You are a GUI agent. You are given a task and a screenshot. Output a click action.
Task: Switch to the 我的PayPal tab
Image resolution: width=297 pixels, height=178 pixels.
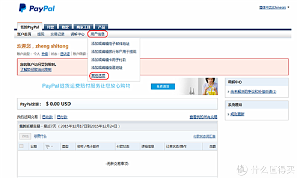point(30,27)
